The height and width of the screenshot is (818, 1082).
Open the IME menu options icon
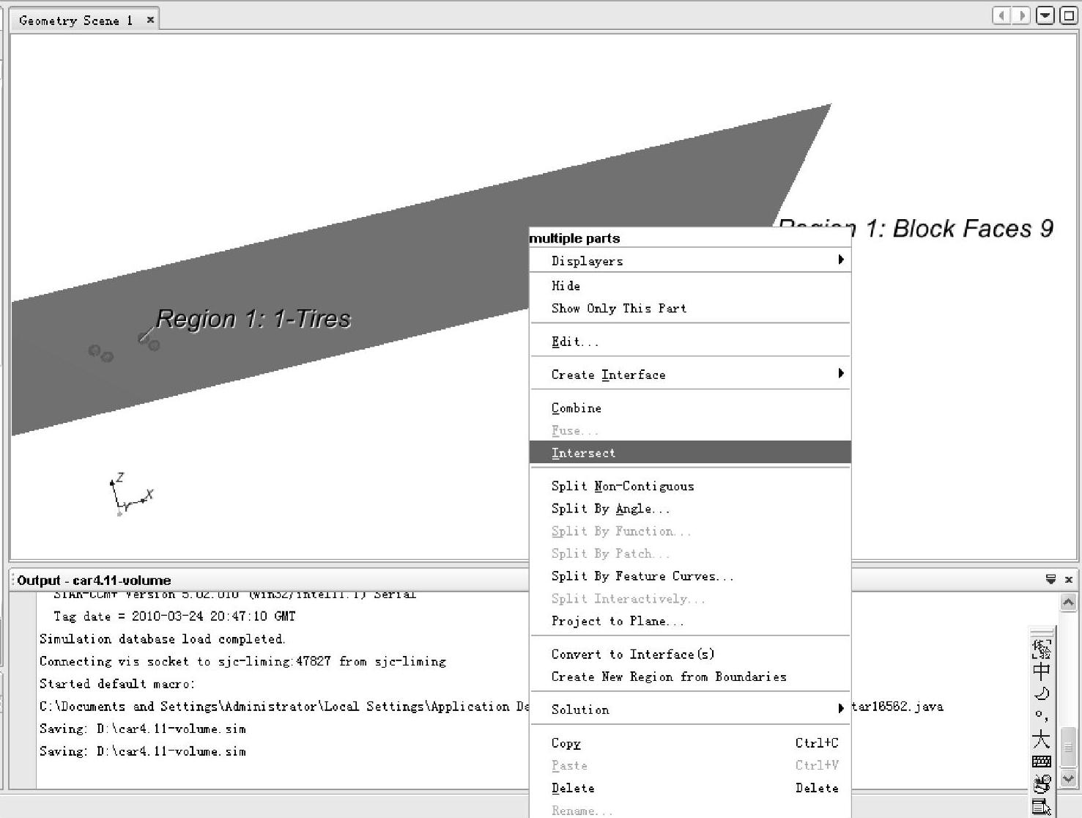[1041, 807]
